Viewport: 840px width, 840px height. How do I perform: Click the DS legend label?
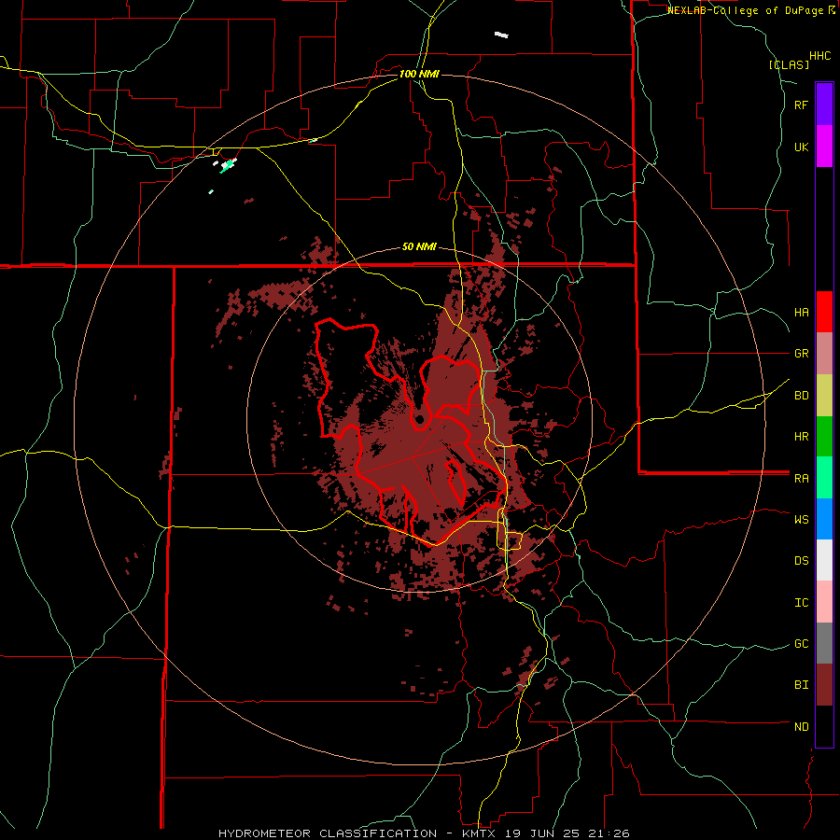pos(802,561)
